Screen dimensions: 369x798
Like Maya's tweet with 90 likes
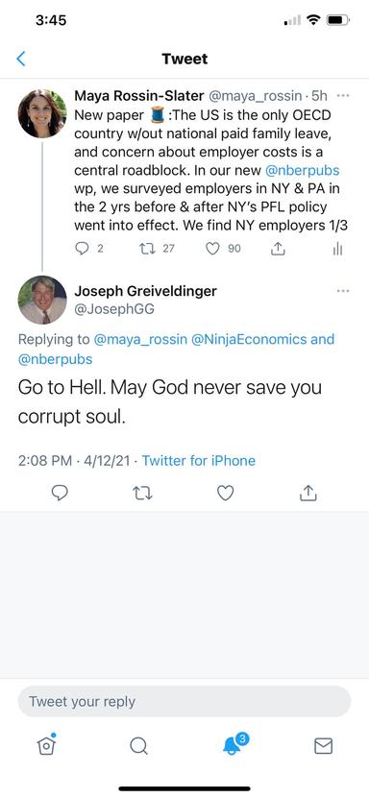point(212,249)
